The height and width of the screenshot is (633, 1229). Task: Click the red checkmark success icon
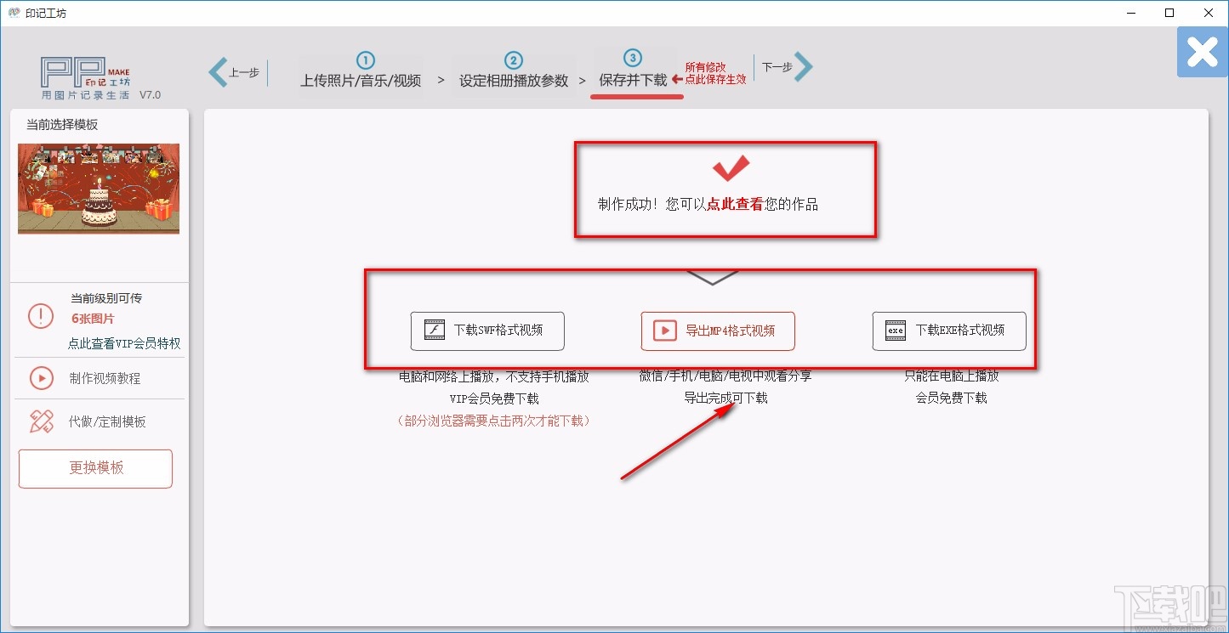pos(727,167)
